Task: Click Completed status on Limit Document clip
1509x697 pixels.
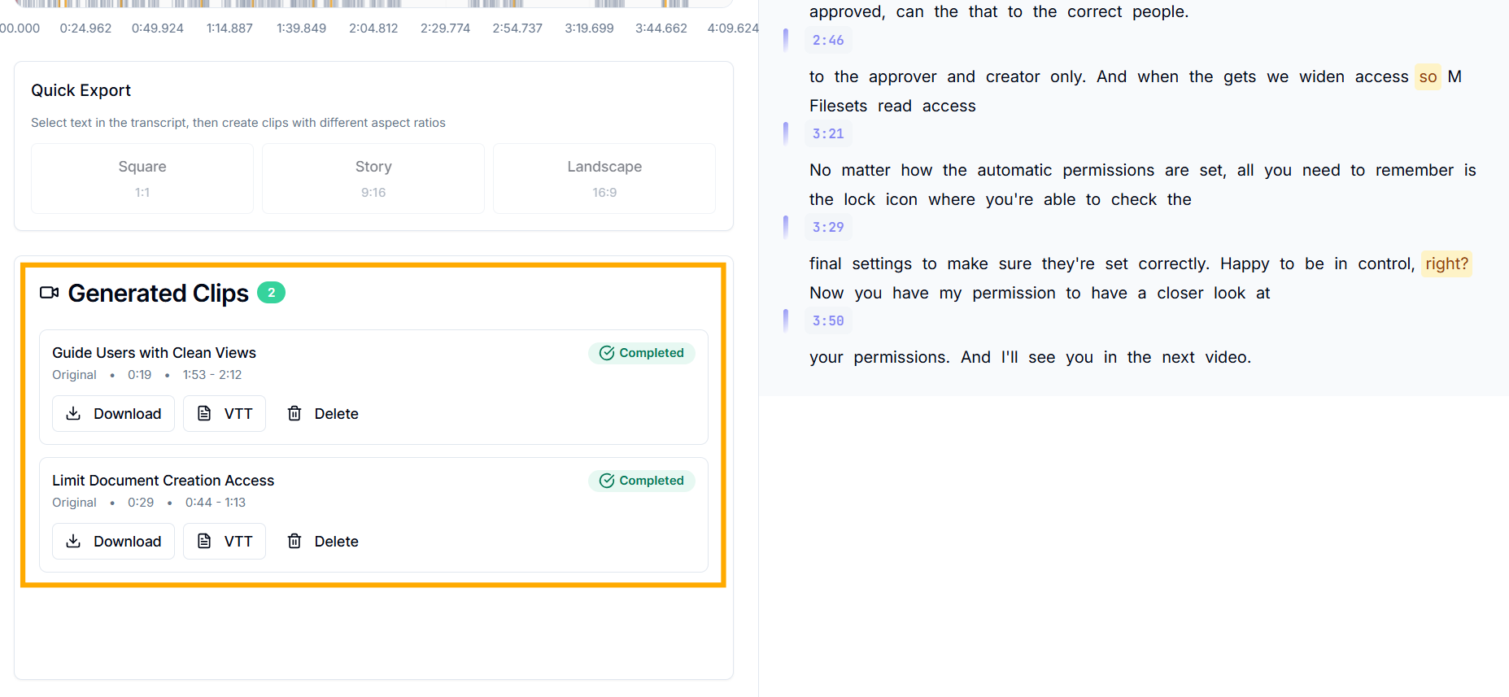Action: click(x=642, y=481)
